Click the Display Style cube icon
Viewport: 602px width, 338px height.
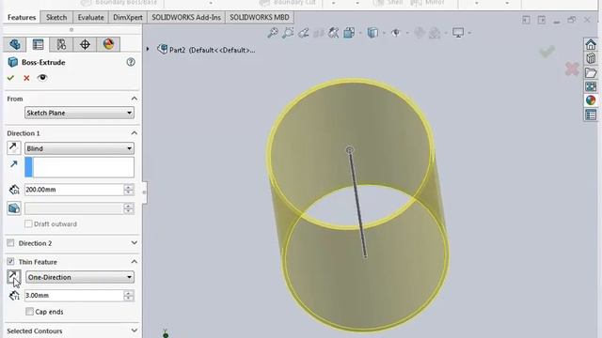click(x=372, y=33)
